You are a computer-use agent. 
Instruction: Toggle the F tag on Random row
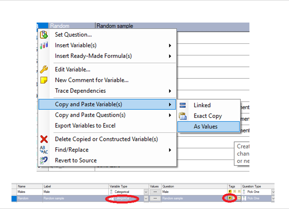pyautogui.click(x=230, y=198)
